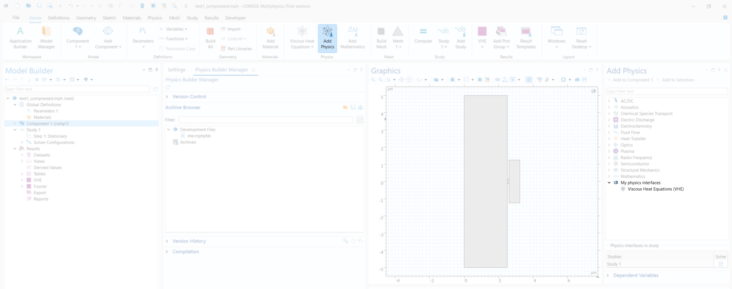Screen dimensions: 732x289
Task: Open the Functions dropdown
Action: tap(173, 39)
